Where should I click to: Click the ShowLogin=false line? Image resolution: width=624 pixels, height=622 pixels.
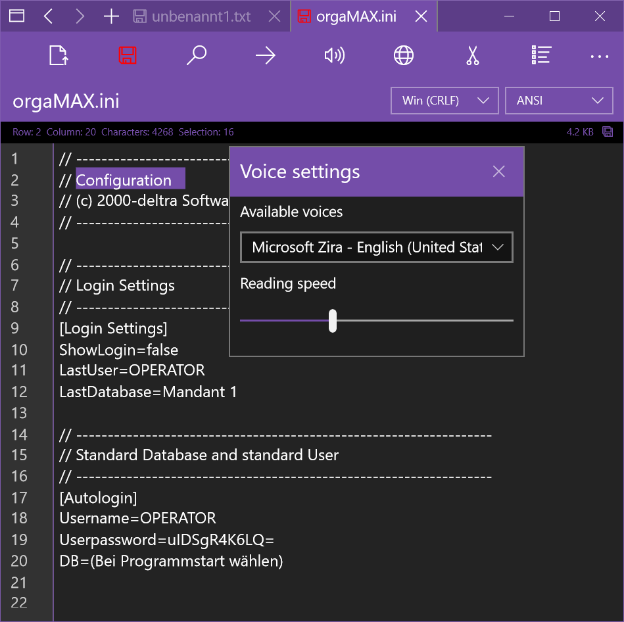(x=118, y=350)
